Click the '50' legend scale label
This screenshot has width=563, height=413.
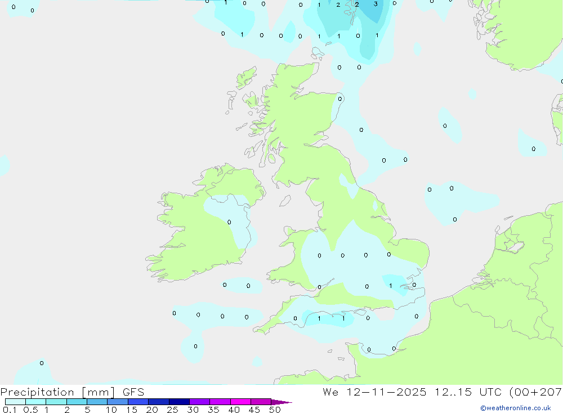(x=275, y=410)
